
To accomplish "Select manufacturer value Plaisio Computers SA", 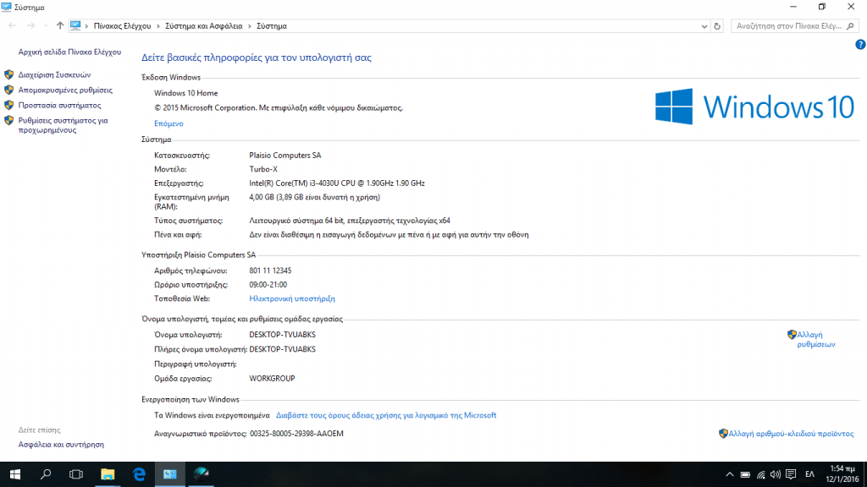I will (x=284, y=156).
